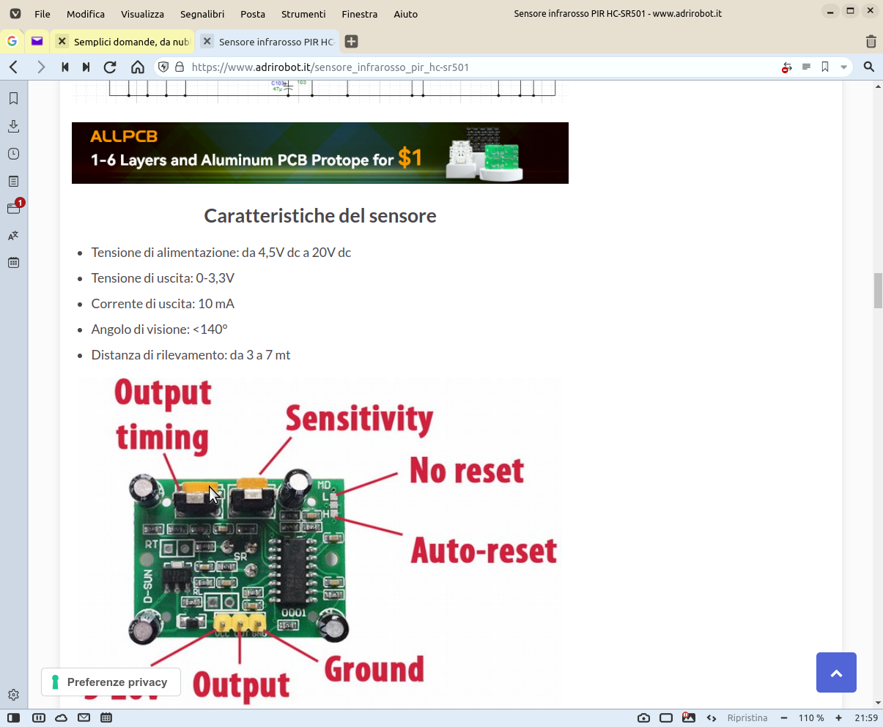Open page actions code icon

(712, 718)
